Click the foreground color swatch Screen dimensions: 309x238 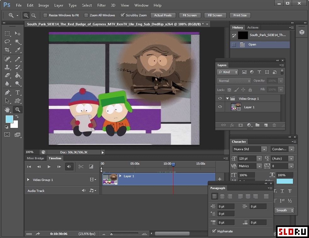tap(9, 119)
